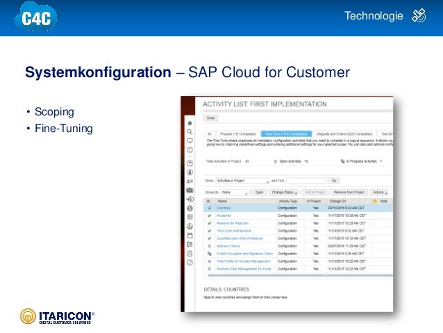This screenshot has width=443, height=333.
Task: Click the C4C cloud logo
Action: click(36, 17)
